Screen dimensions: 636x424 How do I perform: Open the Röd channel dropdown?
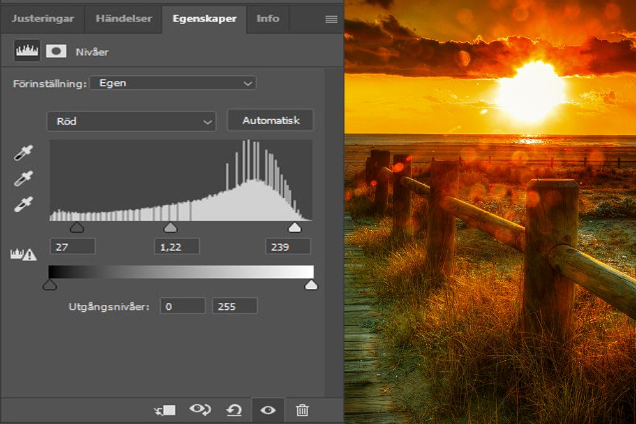(131, 121)
